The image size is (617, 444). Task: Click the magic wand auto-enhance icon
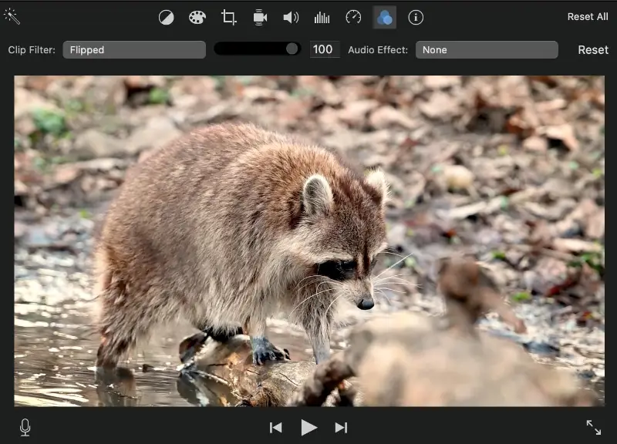click(12, 16)
